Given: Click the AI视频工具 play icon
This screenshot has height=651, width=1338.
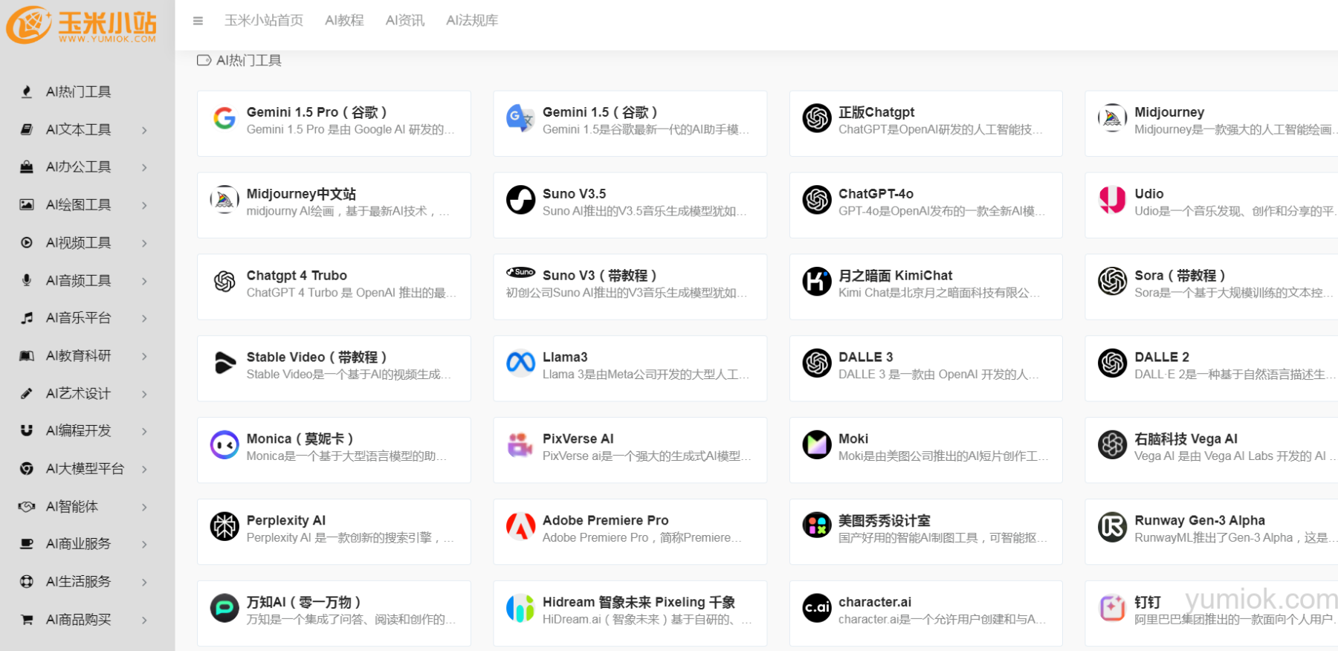Looking at the screenshot, I should 27,242.
